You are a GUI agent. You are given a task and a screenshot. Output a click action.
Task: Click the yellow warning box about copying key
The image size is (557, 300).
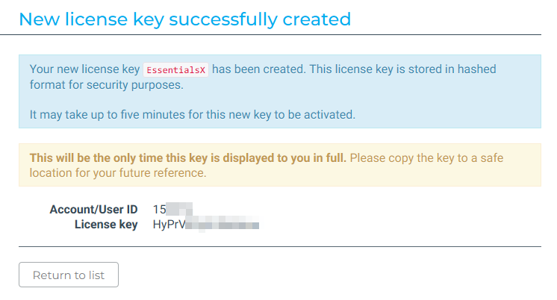(280, 165)
